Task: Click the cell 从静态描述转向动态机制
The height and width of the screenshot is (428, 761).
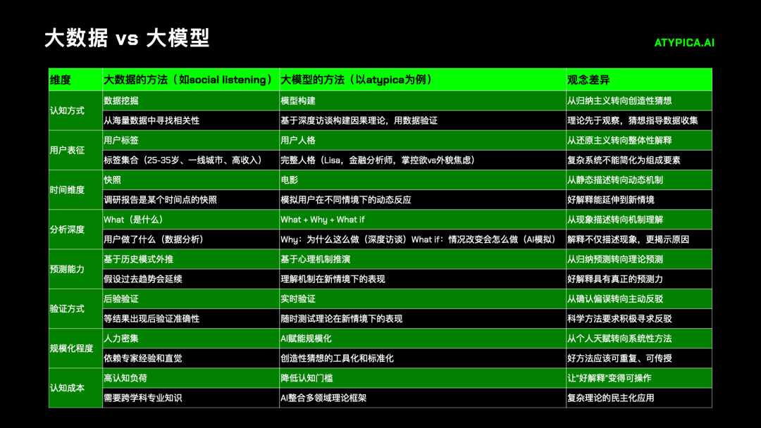Action: tap(638, 180)
